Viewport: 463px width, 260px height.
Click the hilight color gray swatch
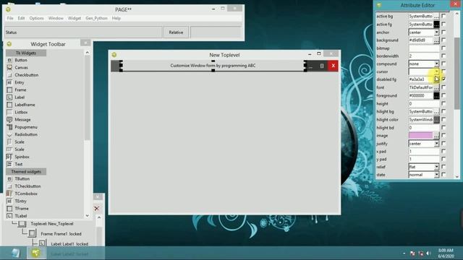pyautogui.click(x=436, y=120)
